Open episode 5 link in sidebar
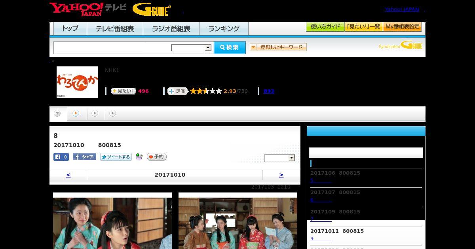The width and height of the screenshot is (475, 249). (x=321, y=180)
